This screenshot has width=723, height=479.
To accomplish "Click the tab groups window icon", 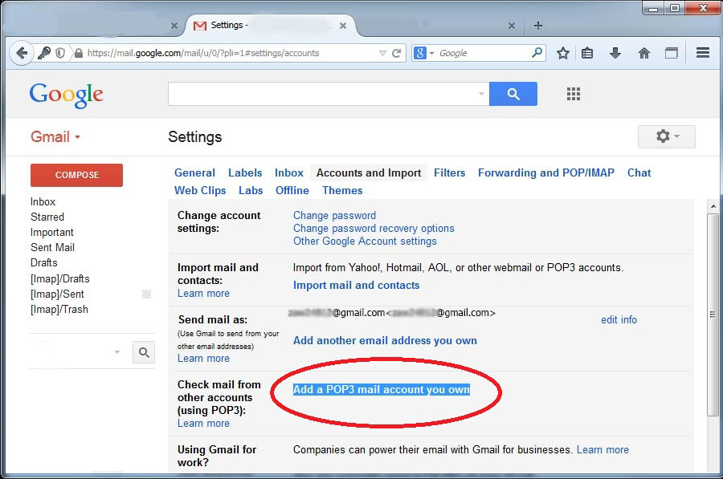I will [672, 53].
